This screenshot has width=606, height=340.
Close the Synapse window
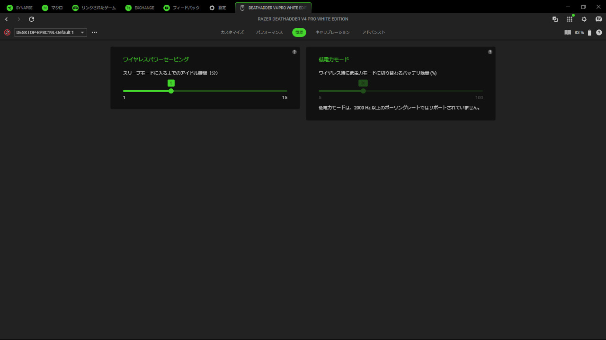[598, 7]
